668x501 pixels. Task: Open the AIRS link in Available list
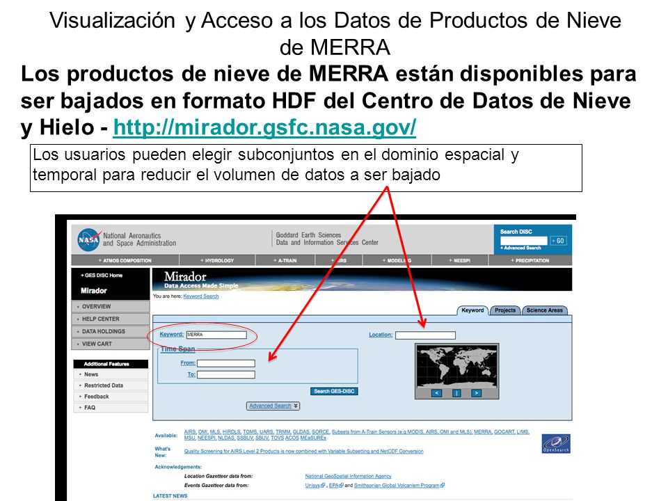click(189, 432)
